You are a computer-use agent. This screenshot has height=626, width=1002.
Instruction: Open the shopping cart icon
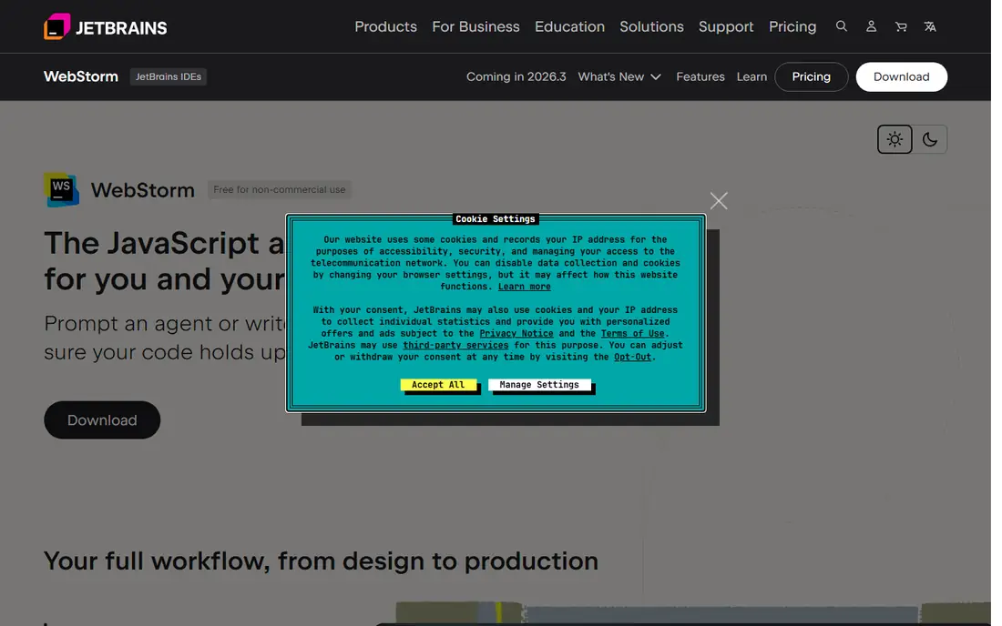[x=900, y=26]
